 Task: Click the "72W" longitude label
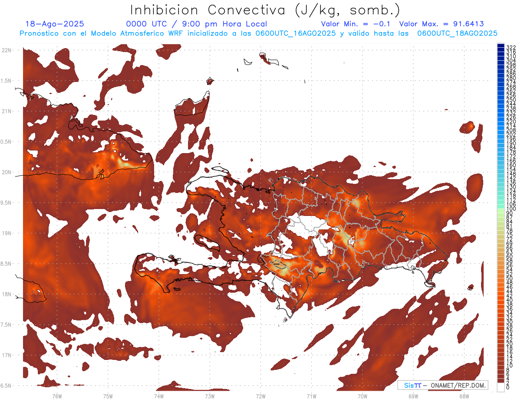tap(260, 396)
